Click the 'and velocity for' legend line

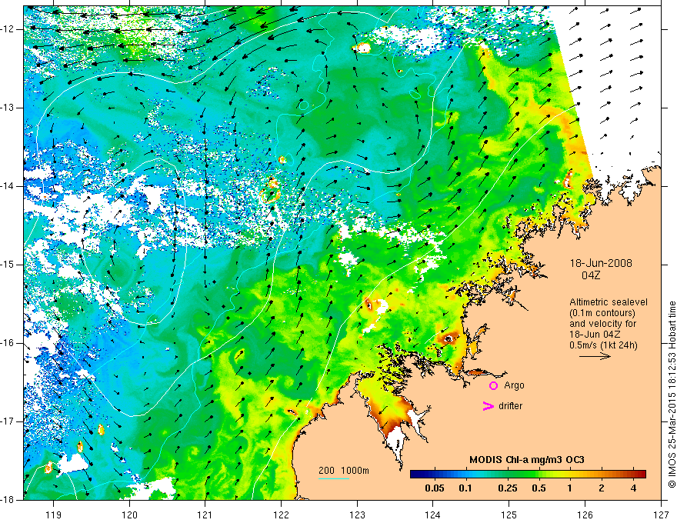602,324
